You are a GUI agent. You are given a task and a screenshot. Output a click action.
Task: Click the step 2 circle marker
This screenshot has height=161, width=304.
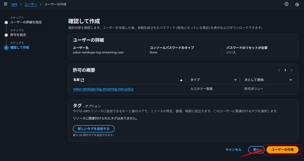pyautogui.click(x=6, y=35)
